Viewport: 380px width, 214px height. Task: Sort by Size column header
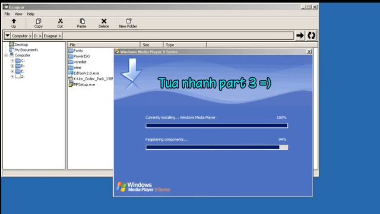152,45
